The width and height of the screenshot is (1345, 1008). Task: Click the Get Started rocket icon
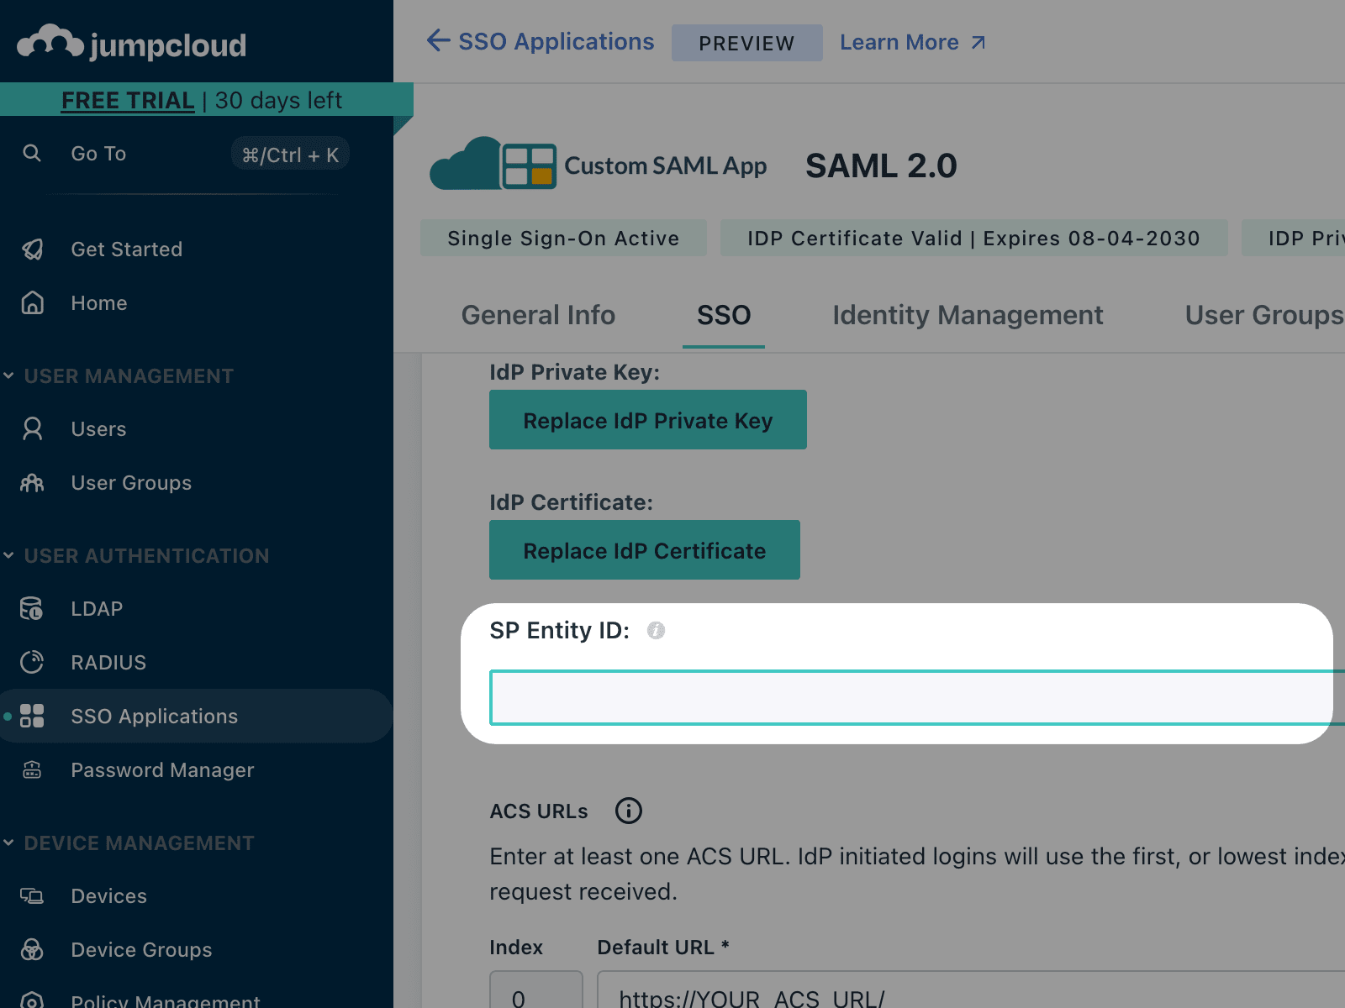coord(32,249)
